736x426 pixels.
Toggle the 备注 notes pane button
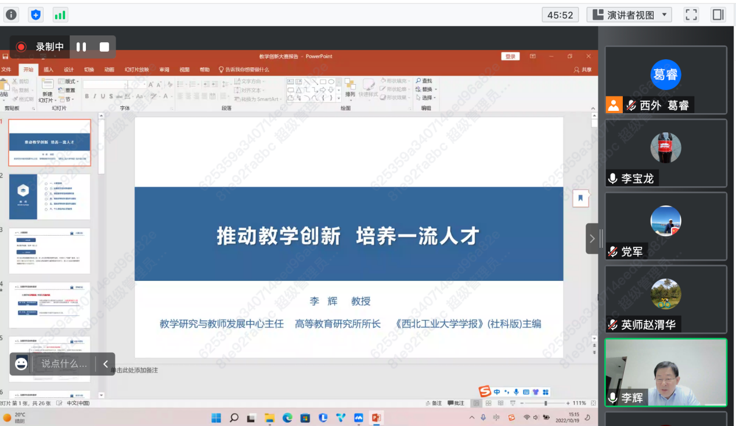coord(433,403)
